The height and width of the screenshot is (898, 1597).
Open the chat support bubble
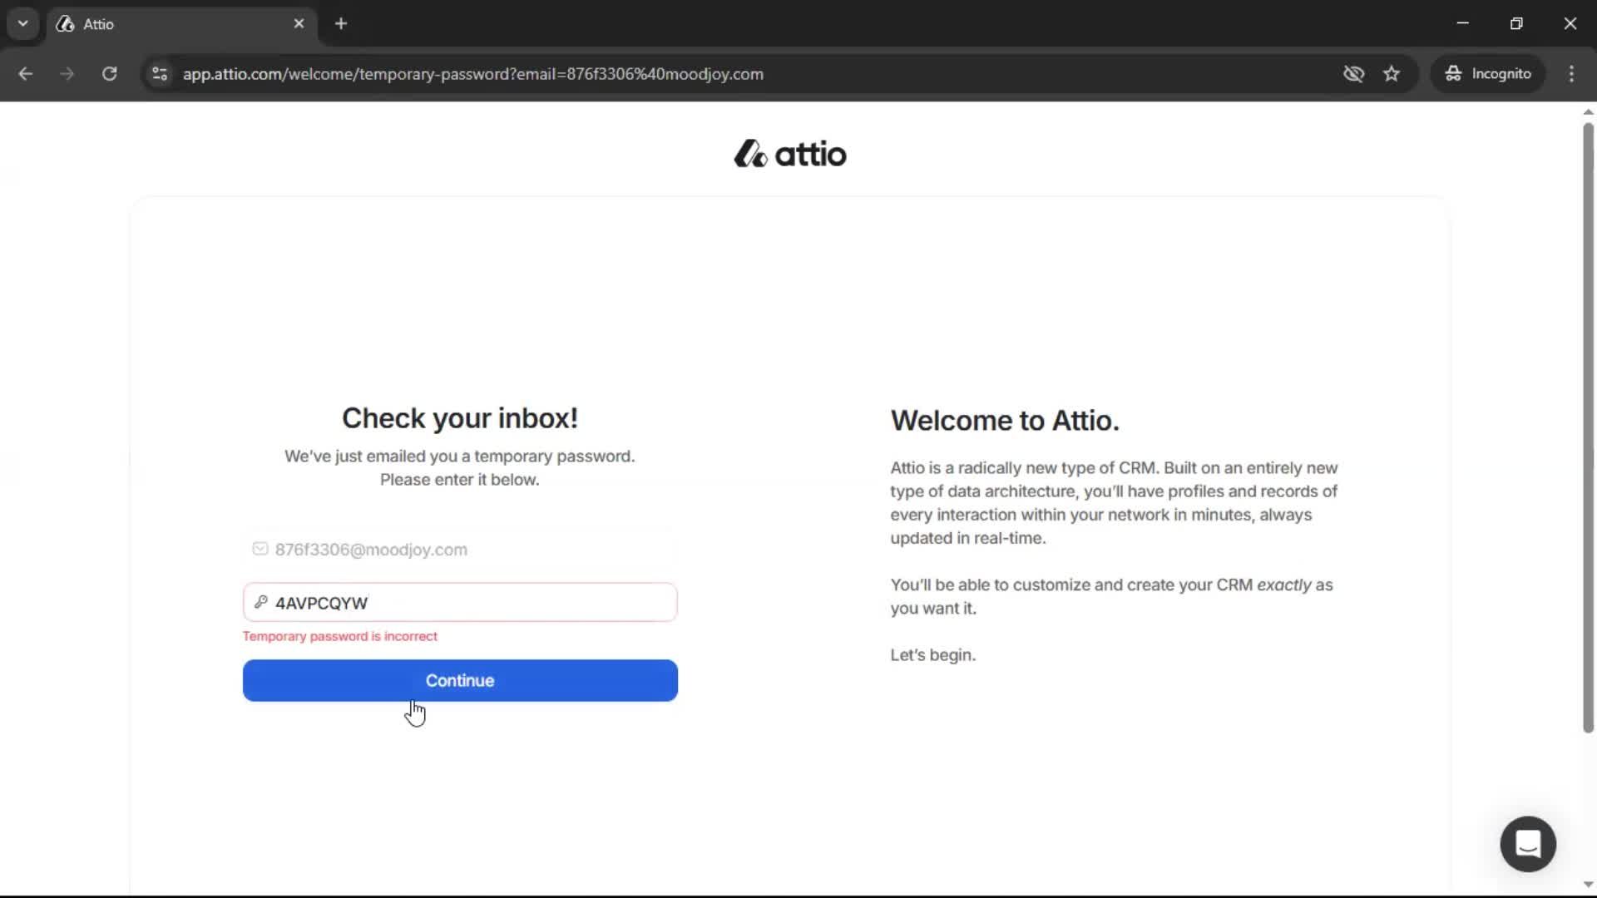tap(1527, 843)
